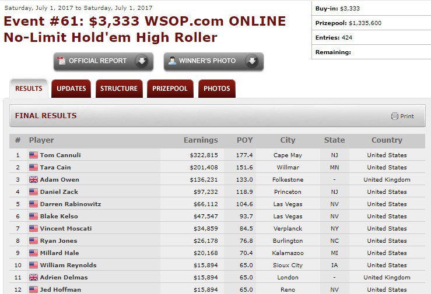Open Adam Owen's player profile
The image size is (431, 294).
[59, 180]
